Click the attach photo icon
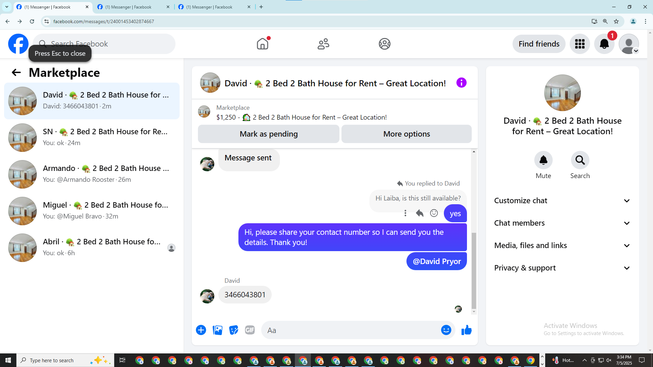 (x=217, y=330)
